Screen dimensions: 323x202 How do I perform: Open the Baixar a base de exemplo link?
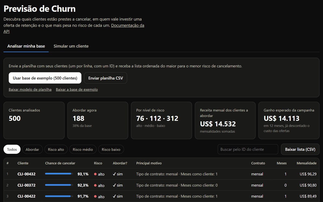coord(77,89)
